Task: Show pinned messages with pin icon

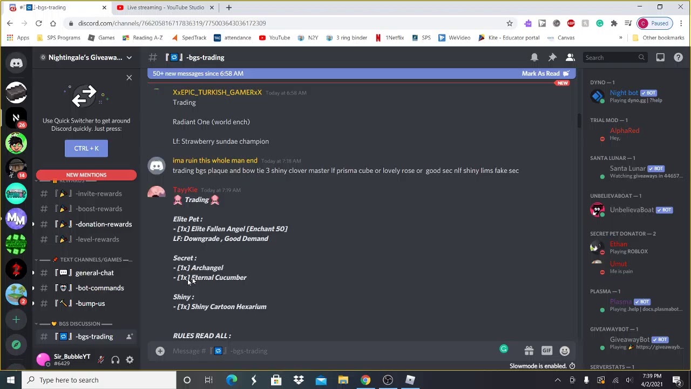Action: pos(552,57)
